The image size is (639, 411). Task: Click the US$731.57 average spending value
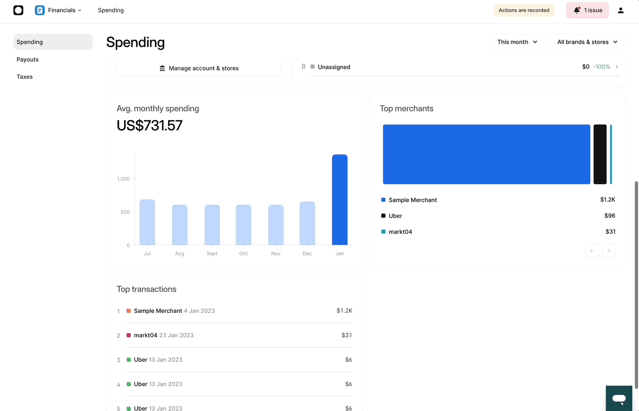pyautogui.click(x=149, y=125)
